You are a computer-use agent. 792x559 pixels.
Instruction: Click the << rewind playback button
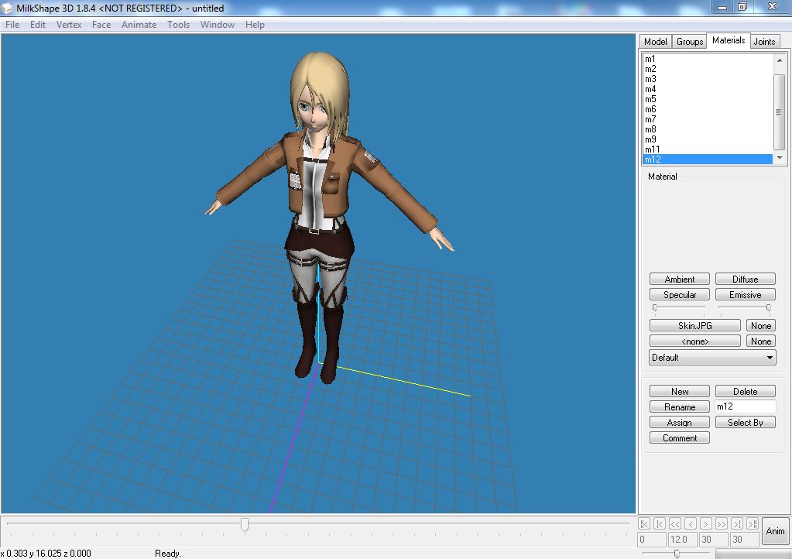coord(675,523)
